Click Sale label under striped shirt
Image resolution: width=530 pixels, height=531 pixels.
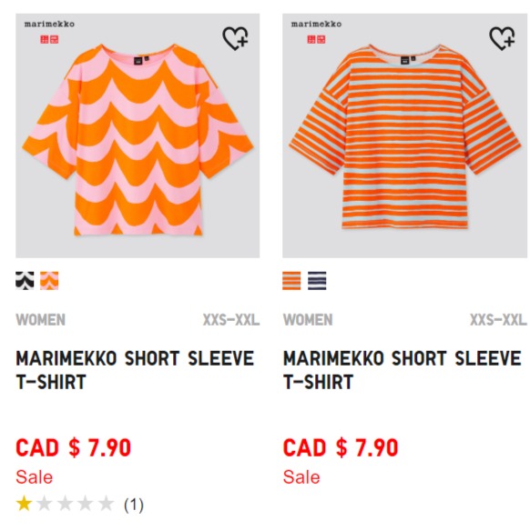tap(301, 477)
